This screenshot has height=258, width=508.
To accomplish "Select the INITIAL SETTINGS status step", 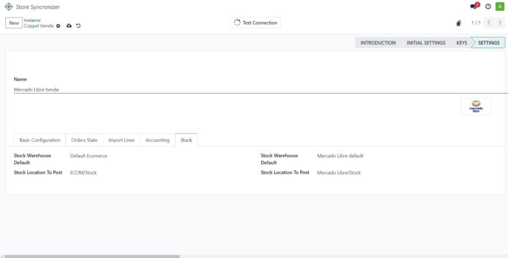I will (x=426, y=43).
